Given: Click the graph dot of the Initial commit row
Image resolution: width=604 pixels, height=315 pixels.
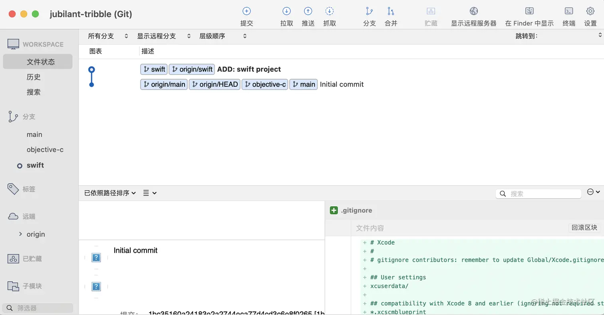Looking at the screenshot, I should pyautogui.click(x=91, y=84).
